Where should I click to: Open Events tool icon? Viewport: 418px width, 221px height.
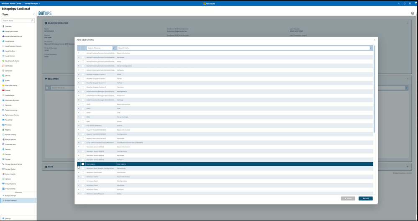pyautogui.click(x=3, y=80)
